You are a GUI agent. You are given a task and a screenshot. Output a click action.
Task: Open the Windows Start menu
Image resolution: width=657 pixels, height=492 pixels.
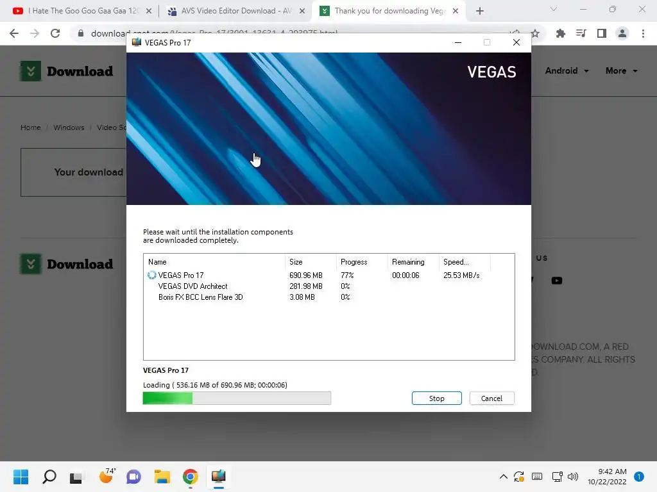pyautogui.click(x=21, y=477)
